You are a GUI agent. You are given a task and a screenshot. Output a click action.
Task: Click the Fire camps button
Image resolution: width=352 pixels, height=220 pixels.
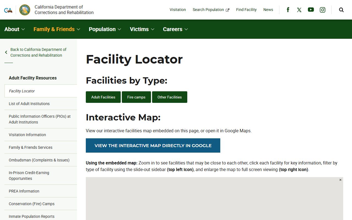click(136, 97)
